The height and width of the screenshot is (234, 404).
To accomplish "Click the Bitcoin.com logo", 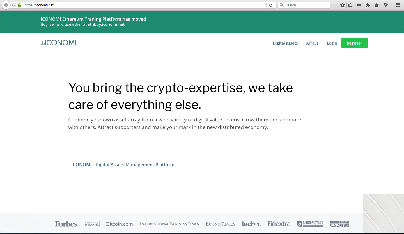I will point(120,224).
